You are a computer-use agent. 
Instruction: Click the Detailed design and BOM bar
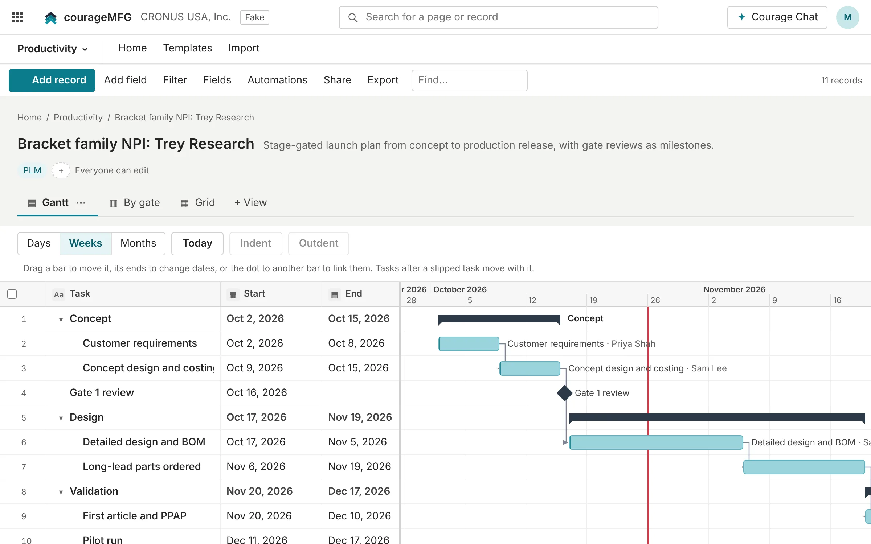(656, 442)
